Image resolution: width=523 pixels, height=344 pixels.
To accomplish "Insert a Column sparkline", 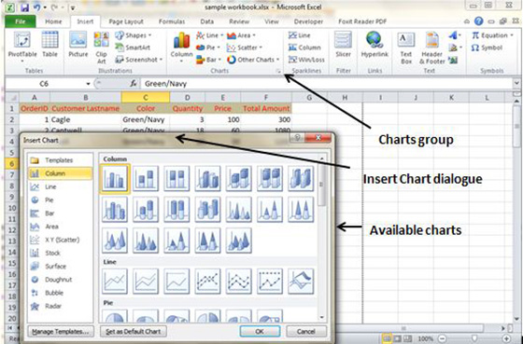I will [x=304, y=48].
